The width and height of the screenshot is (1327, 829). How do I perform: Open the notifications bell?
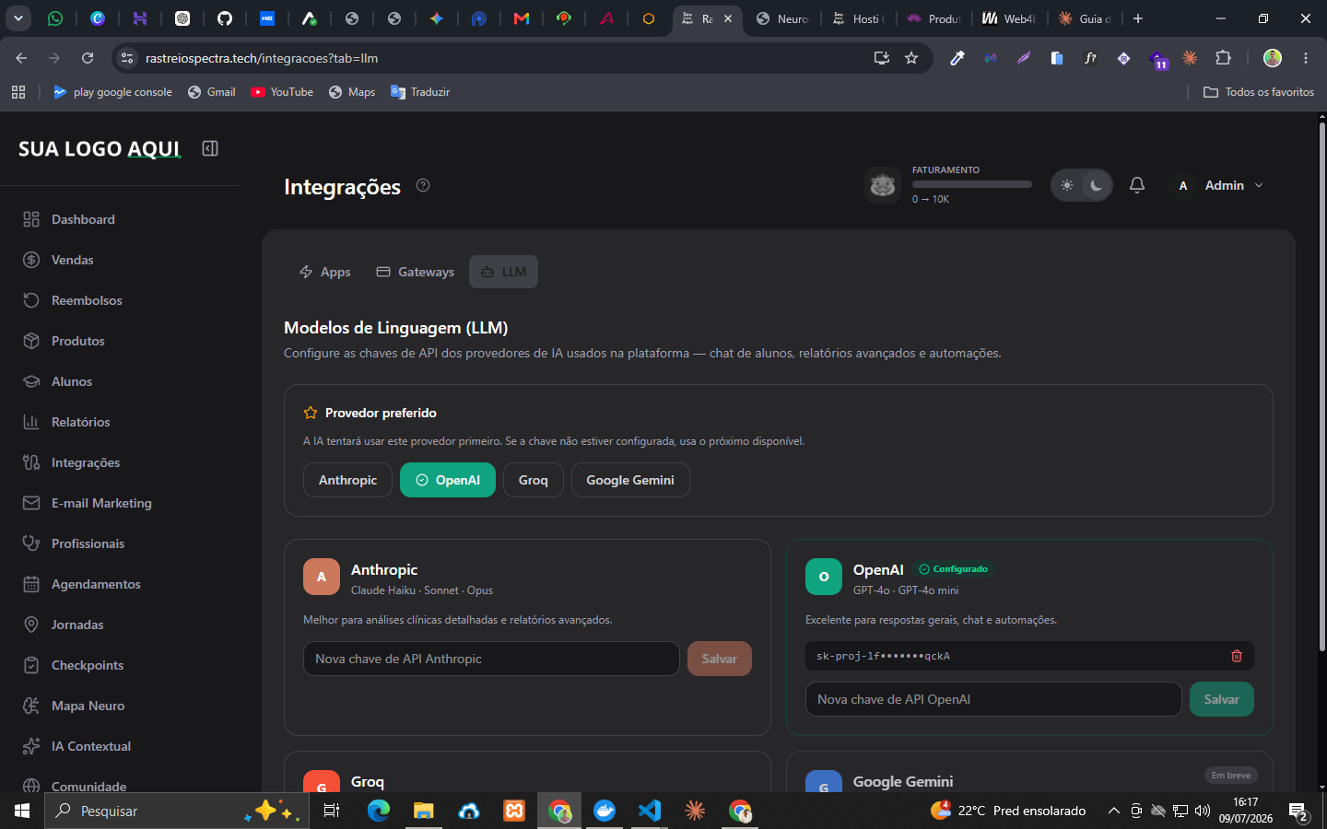1137,185
